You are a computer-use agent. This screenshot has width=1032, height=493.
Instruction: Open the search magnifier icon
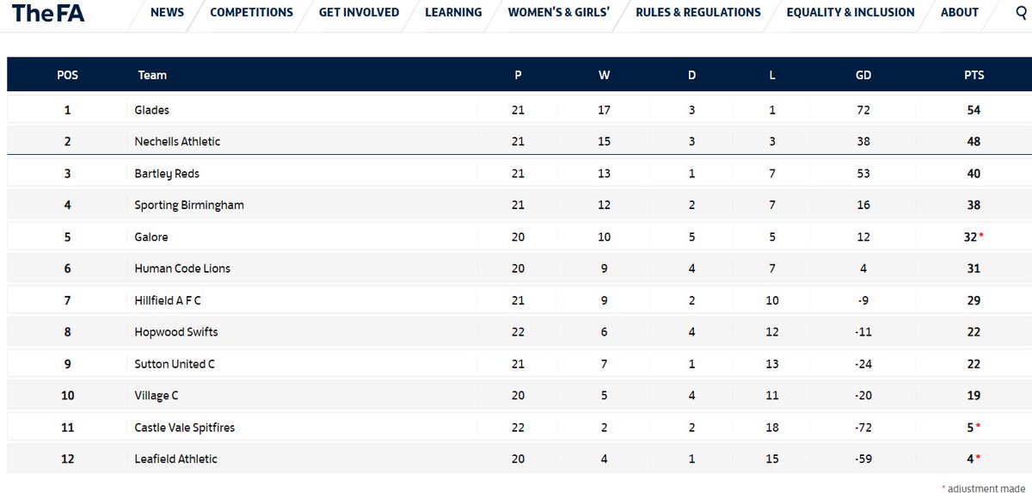(x=1020, y=12)
